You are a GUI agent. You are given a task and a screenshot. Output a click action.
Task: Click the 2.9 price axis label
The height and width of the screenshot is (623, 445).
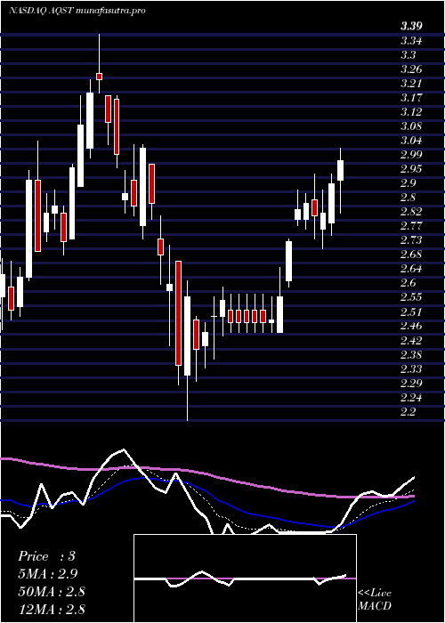(x=408, y=183)
